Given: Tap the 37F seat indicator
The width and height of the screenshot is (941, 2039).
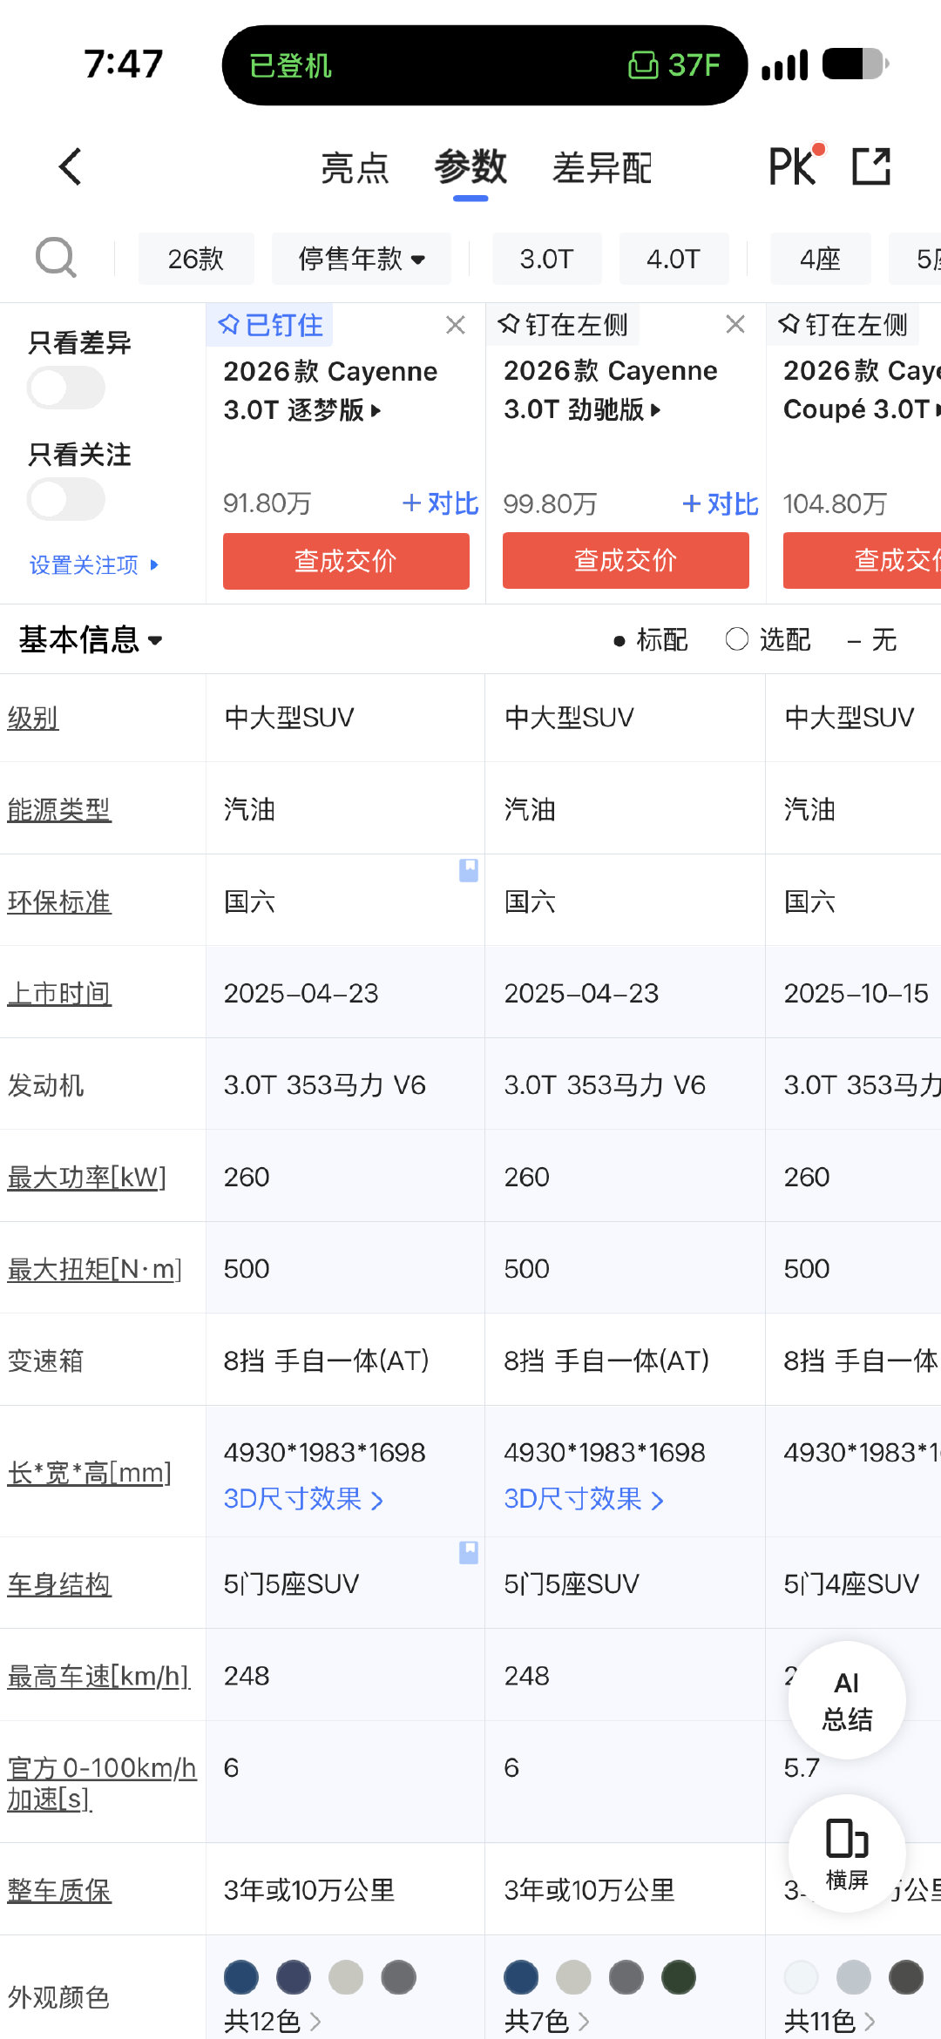Looking at the screenshot, I should point(675,65).
